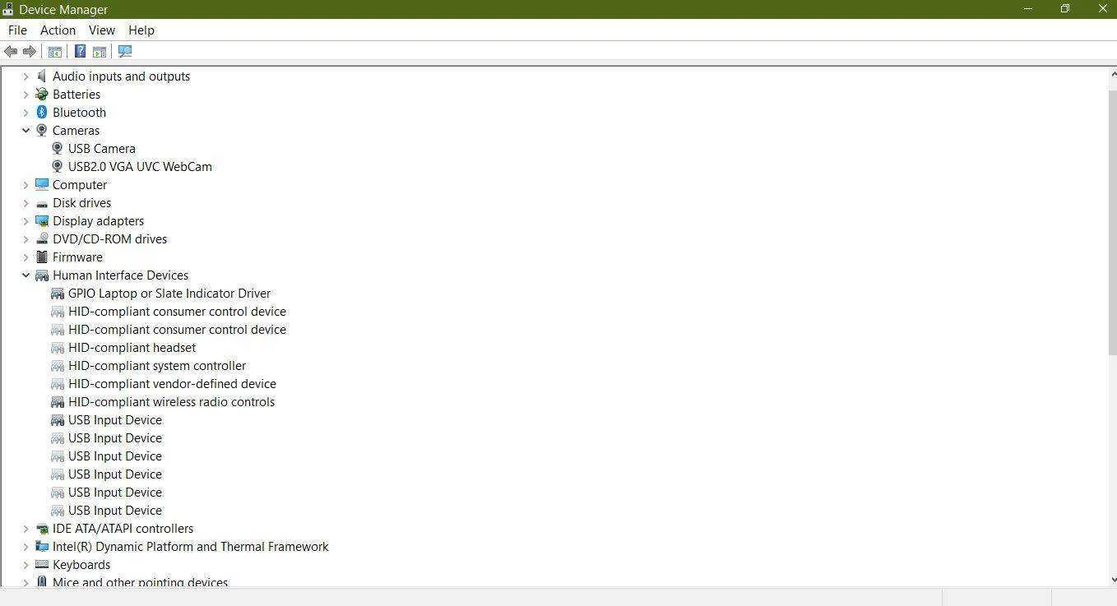This screenshot has width=1117, height=606.
Task: Expand Intel(R) Dynamic Platform and Thermal Framework
Action: point(25,546)
